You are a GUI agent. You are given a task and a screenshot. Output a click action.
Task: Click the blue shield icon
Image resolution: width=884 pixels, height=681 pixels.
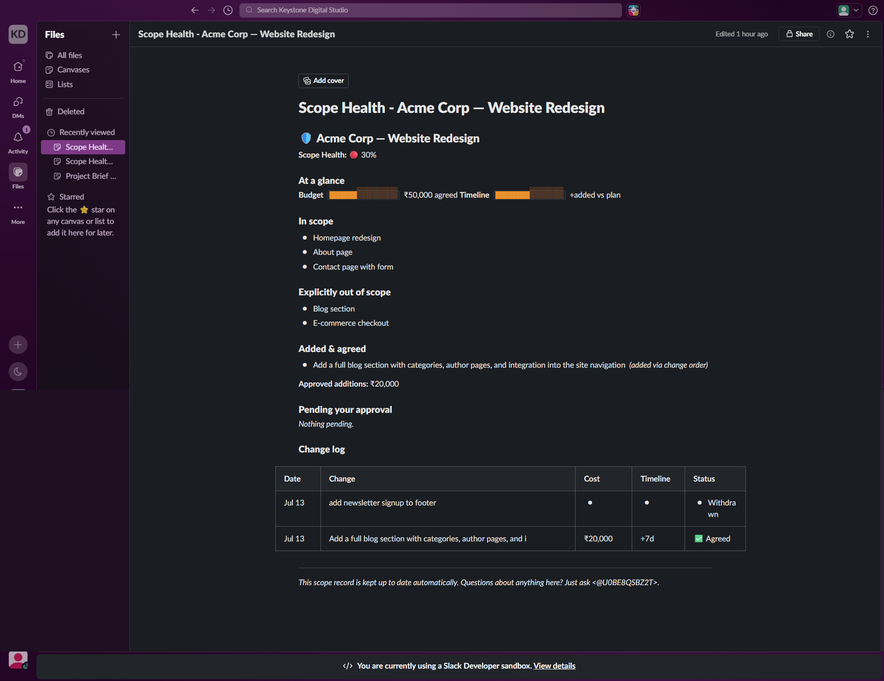coord(306,138)
